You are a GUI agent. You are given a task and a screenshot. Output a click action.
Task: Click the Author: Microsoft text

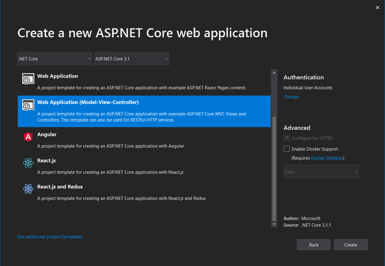click(302, 219)
